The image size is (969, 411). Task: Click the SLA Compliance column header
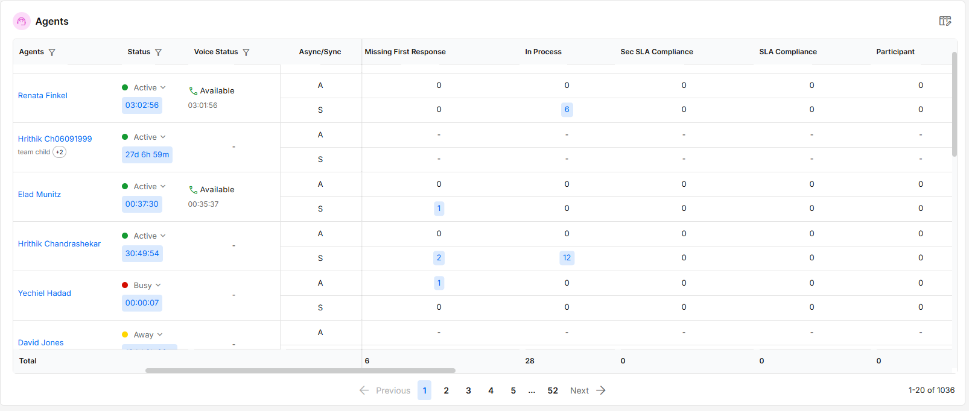[x=788, y=52]
